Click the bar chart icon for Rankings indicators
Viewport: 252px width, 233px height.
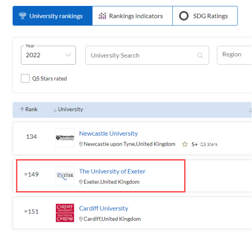point(102,16)
